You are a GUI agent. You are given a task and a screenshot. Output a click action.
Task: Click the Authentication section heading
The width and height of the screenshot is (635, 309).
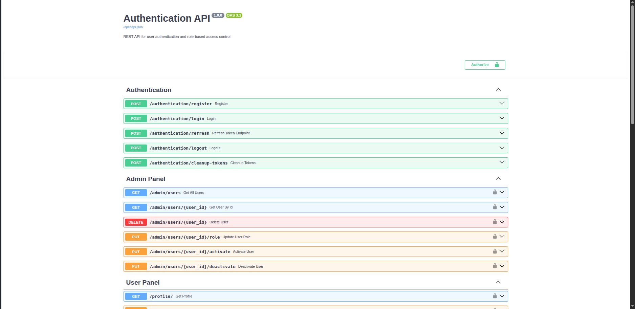[x=149, y=90]
